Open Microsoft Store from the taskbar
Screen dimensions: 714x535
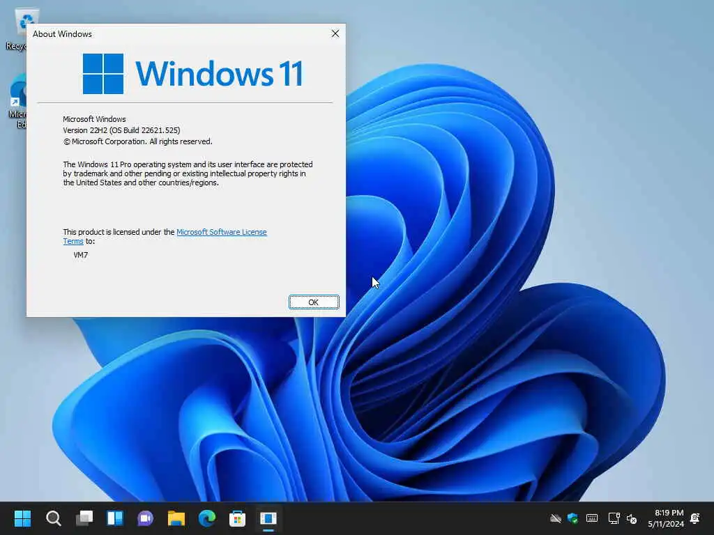pos(237,518)
